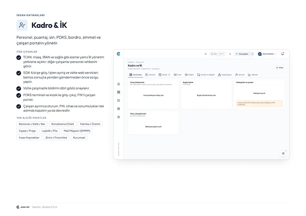Open the gear settings icon in sidebar
306x216 pixels.
[119, 117]
